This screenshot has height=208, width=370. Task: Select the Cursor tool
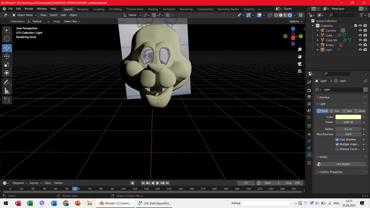(7, 39)
